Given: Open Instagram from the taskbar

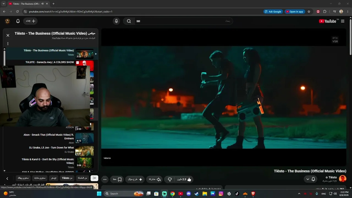Looking at the screenshot, I should (x=221, y=194).
